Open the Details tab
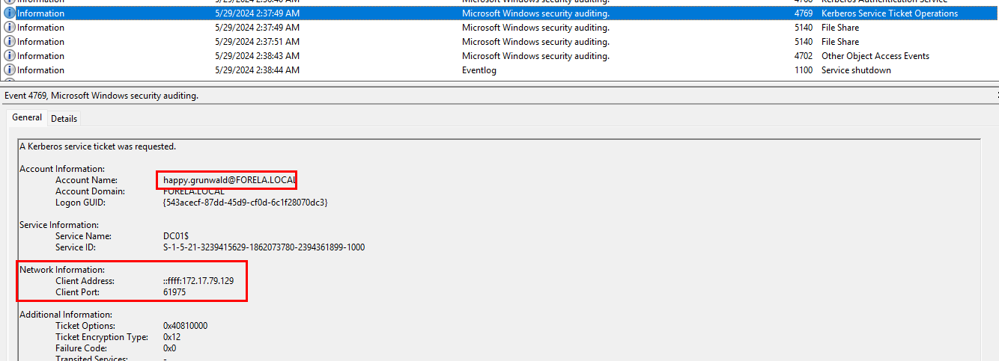This screenshot has width=999, height=361. coord(64,119)
